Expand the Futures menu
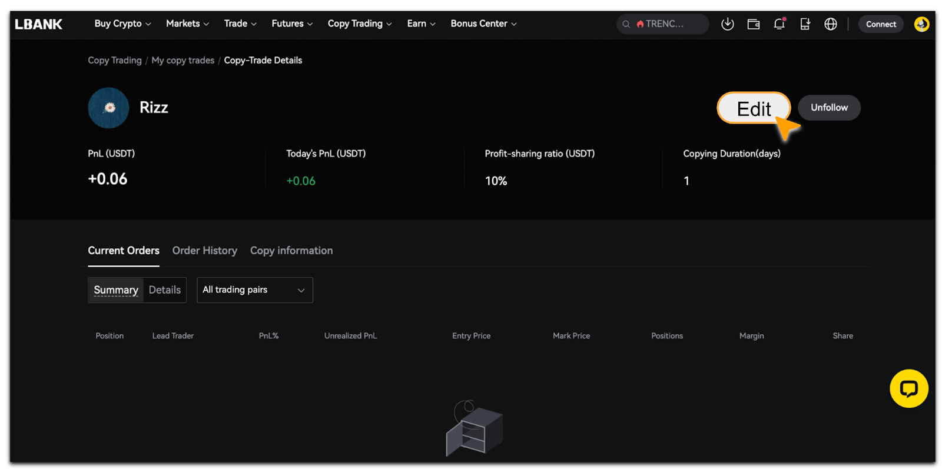The height and width of the screenshot is (469, 942). click(x=292, y=24)
